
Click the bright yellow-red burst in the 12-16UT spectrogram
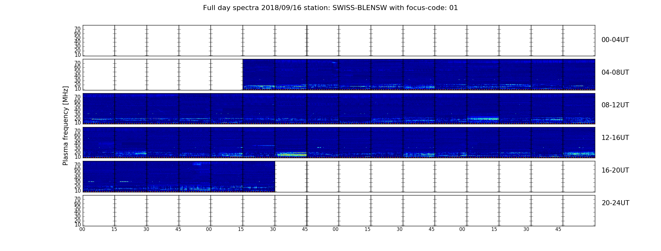point(291,154)
